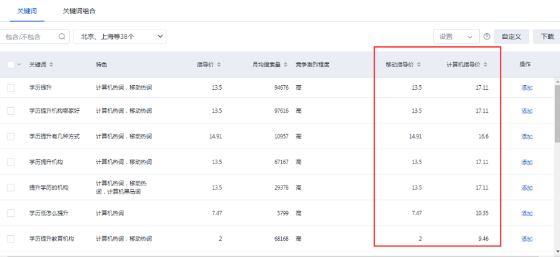560x257 pixels.
Task: Check the box for 提升学历的机构
Action: (x=11, y=187)
